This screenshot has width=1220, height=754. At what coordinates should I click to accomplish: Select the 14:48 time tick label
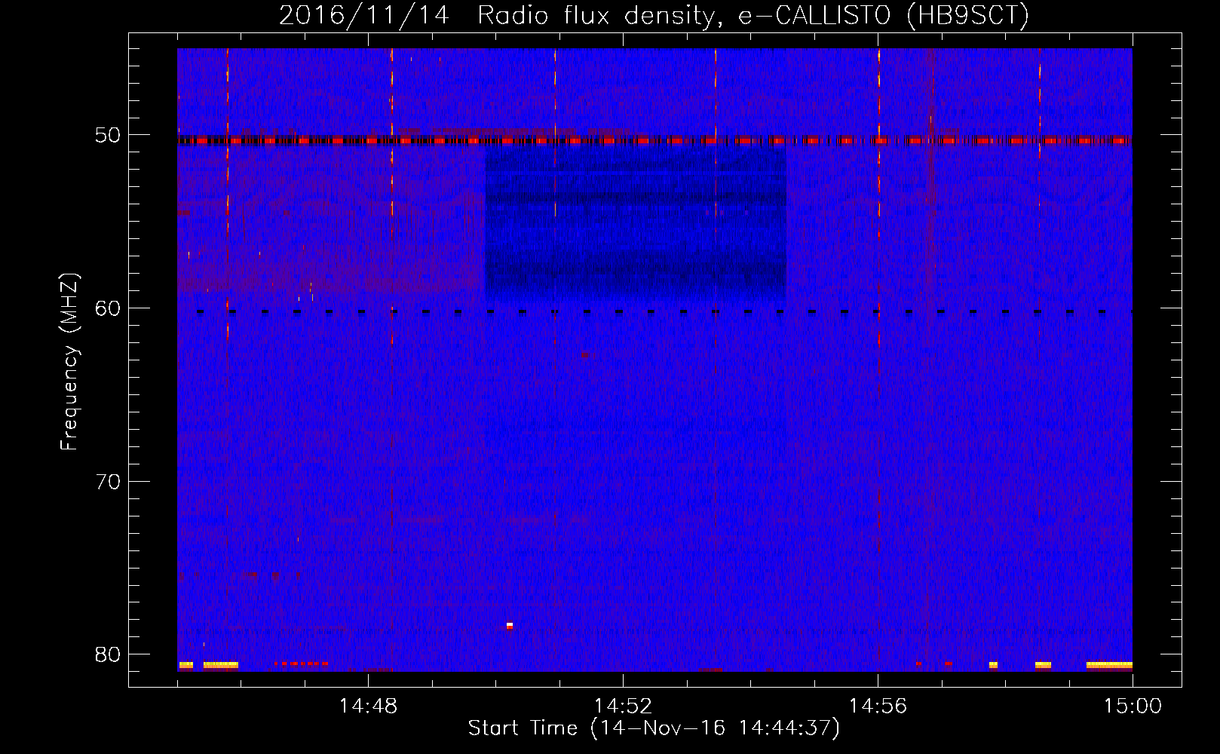coord(369,706)
